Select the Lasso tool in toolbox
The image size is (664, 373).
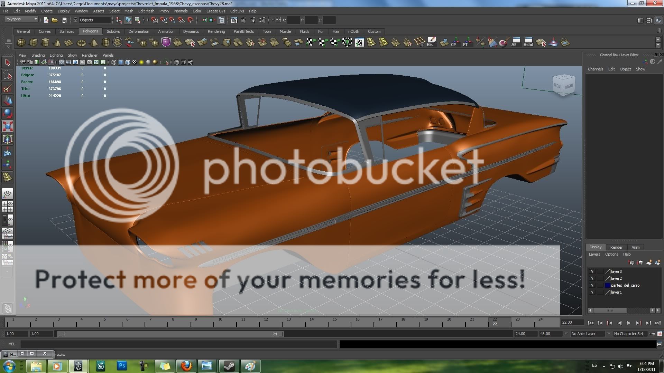(x=8, y=75)
